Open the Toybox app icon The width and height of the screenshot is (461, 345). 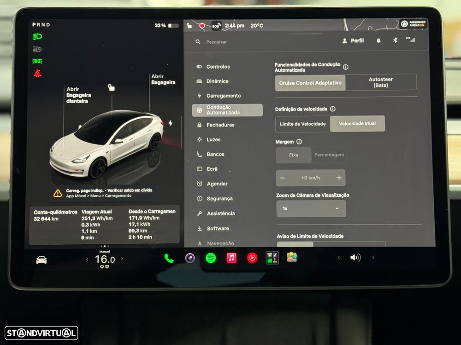pyautogui.click(x=292, y=257)
